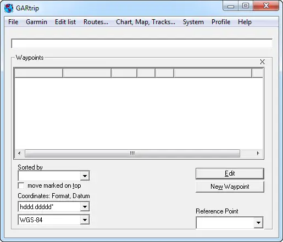This screenshot has width=283, height=242.
Task: Click the New Waypoint button
Action: pos(230,187)
